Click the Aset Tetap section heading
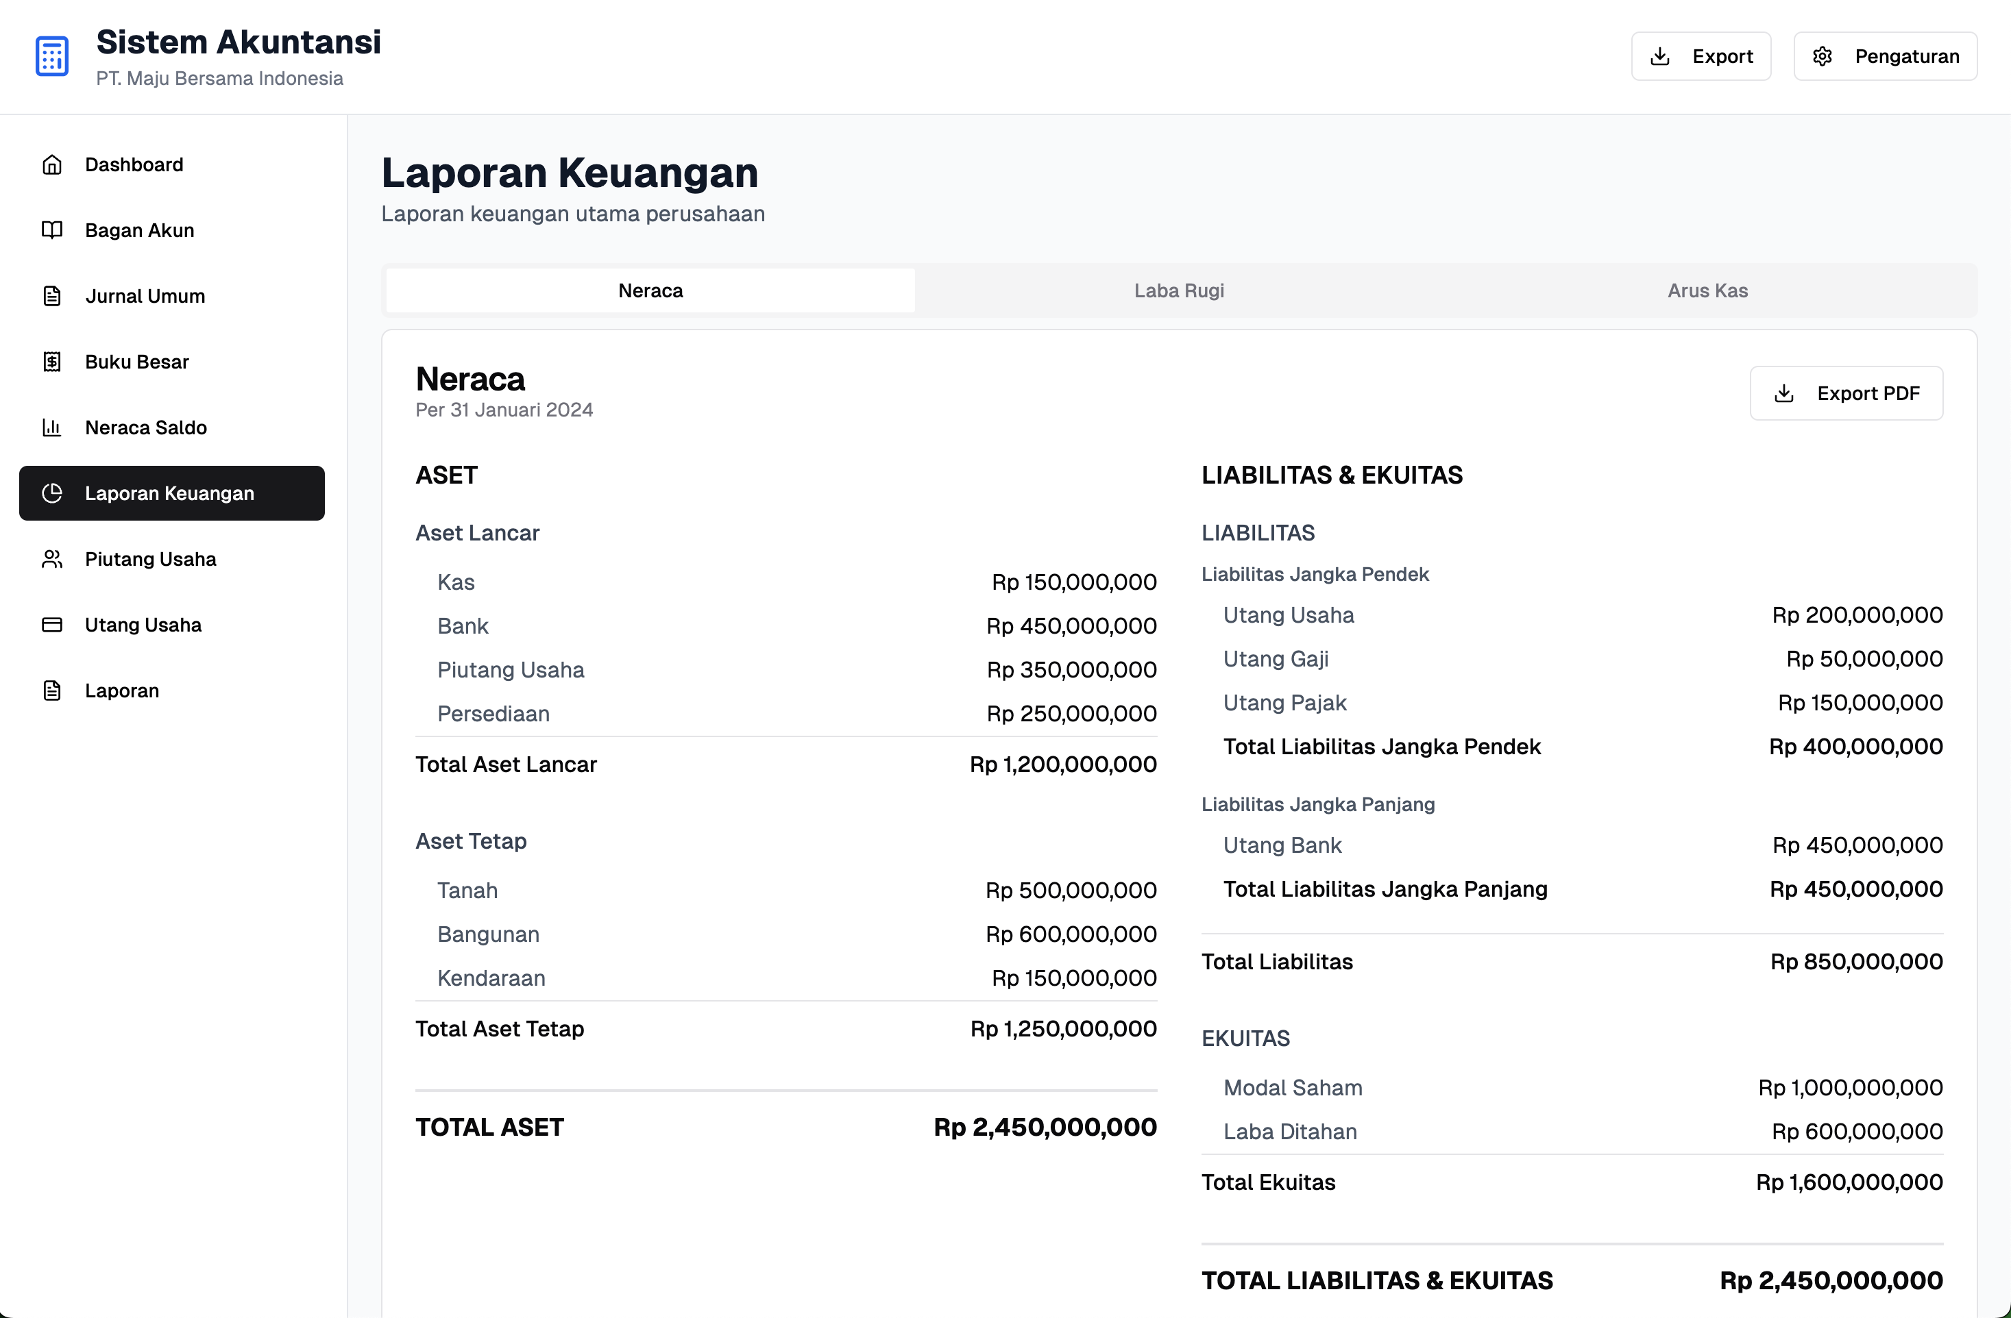 (471, 841)
